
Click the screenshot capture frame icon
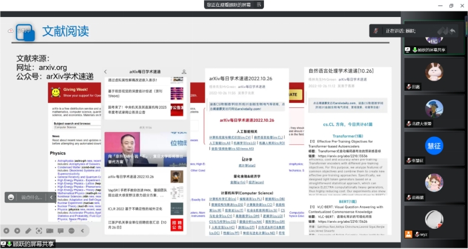39,231
